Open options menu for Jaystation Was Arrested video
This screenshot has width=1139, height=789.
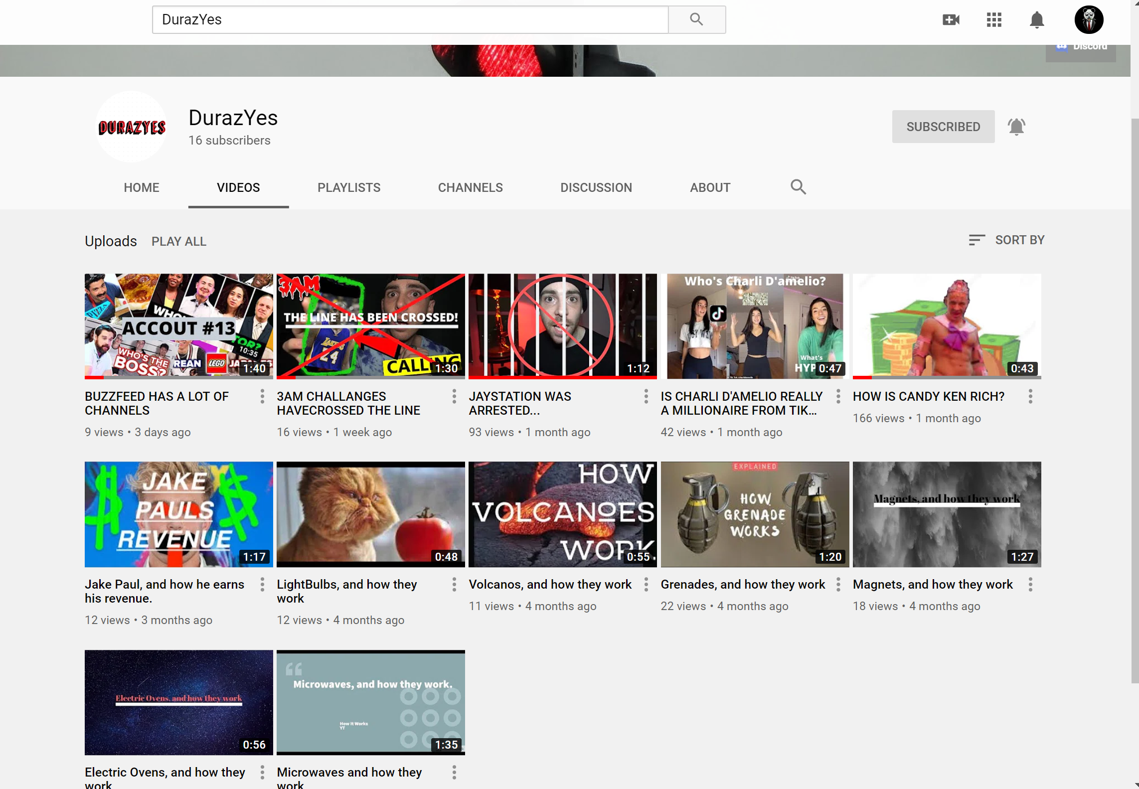tap(646, 396)
